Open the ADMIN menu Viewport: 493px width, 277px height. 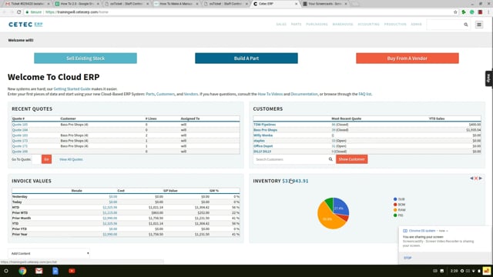point(416,24)
